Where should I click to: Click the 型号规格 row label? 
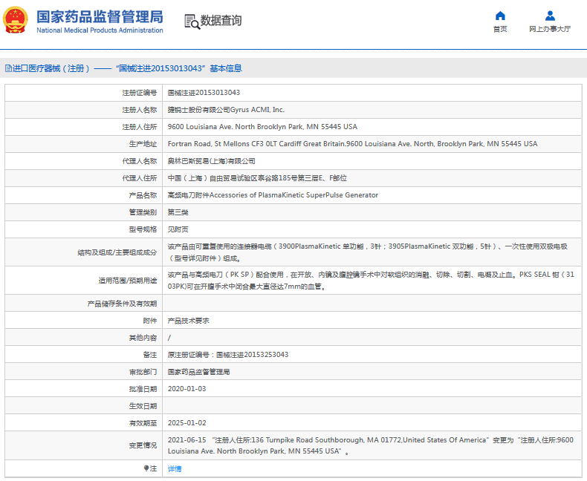[x=143, y=229]
